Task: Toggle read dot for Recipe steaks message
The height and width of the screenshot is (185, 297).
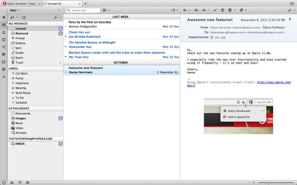Action: coord(66,57)
